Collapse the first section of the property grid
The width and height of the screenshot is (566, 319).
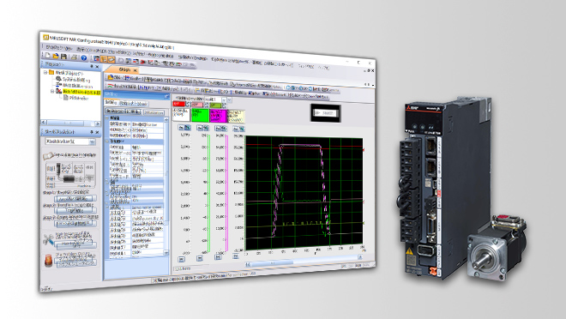click(x=107, y=118)
